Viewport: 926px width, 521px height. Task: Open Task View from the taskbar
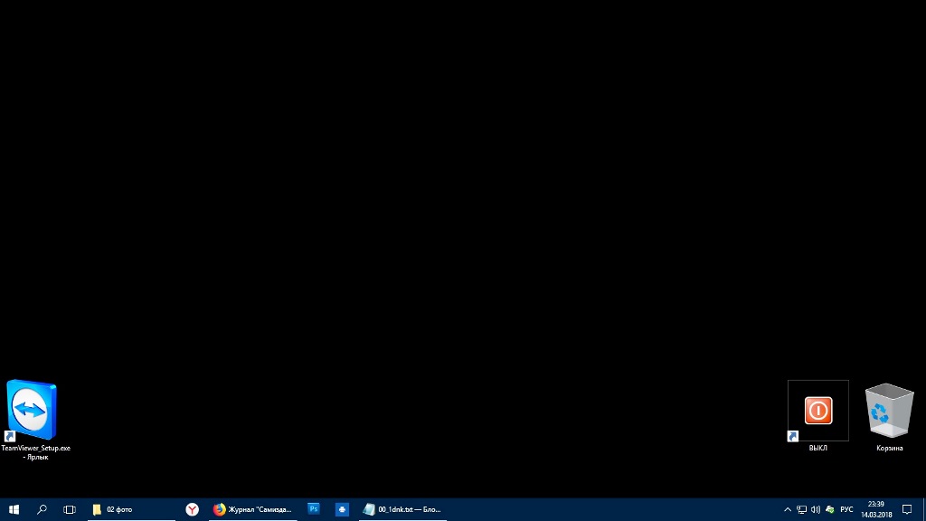click(x=70, y=509)
